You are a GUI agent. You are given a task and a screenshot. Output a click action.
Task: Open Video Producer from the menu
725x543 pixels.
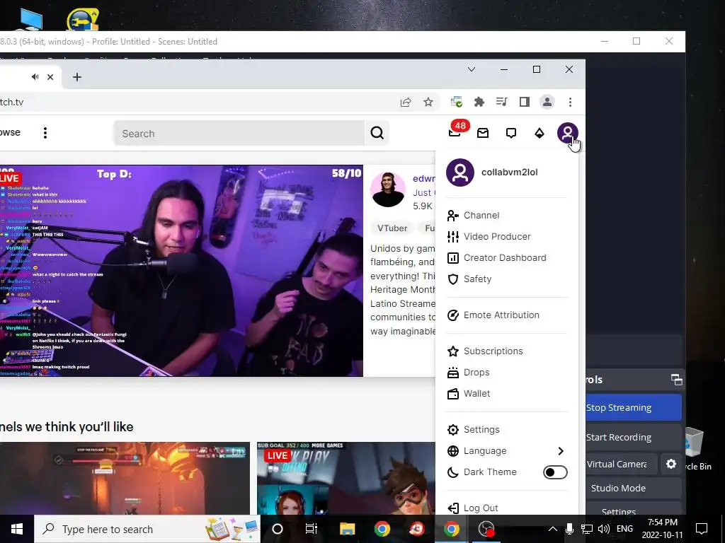[507, 236]
